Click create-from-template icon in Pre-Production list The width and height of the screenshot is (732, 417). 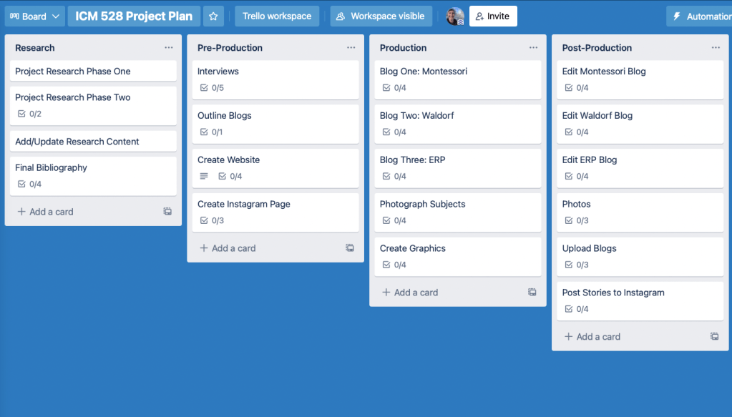point(350,248)
